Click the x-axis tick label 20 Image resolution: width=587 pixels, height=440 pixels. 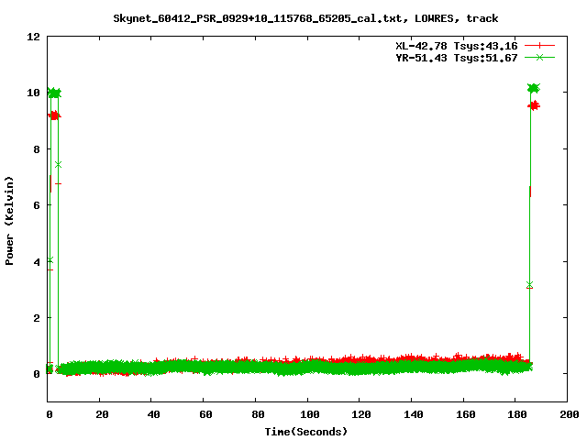(102, 414)
